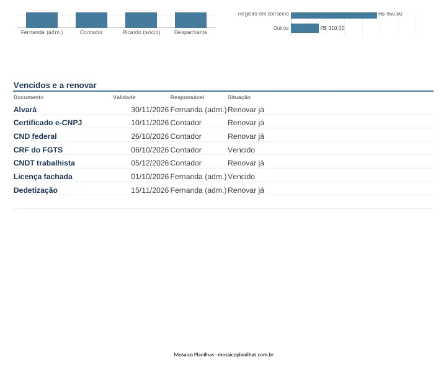The image size is (446, 370).
Task: Click the 'Outros' horizontal bar
Action: [305, 28]
